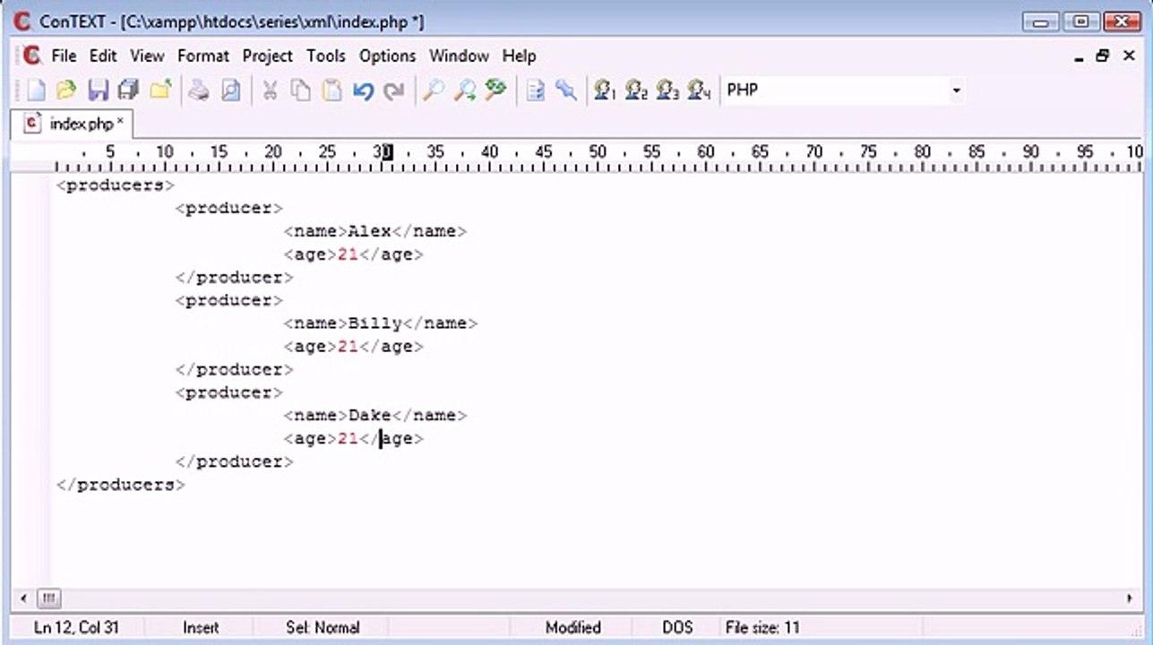Viewport: 1153px width, 645px height.
Task: Open the View menu
Action: [x=147, y=56]
